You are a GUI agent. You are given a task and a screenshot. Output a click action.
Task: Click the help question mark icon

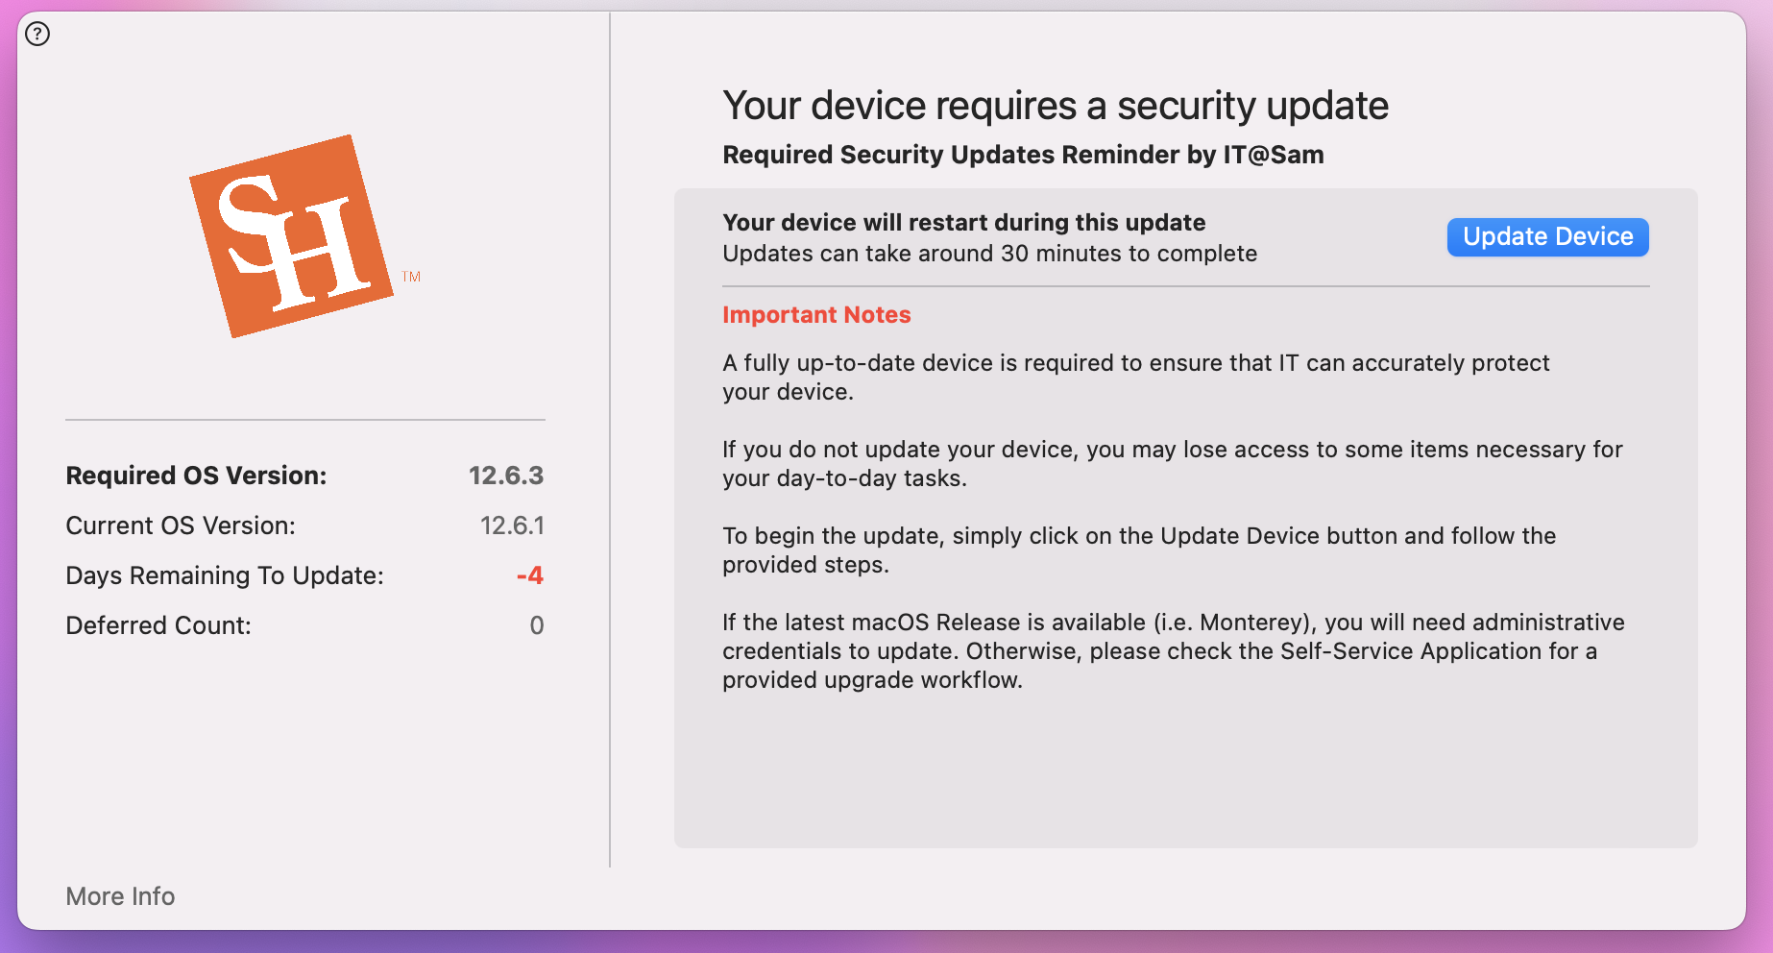click(x=37, y=35)
